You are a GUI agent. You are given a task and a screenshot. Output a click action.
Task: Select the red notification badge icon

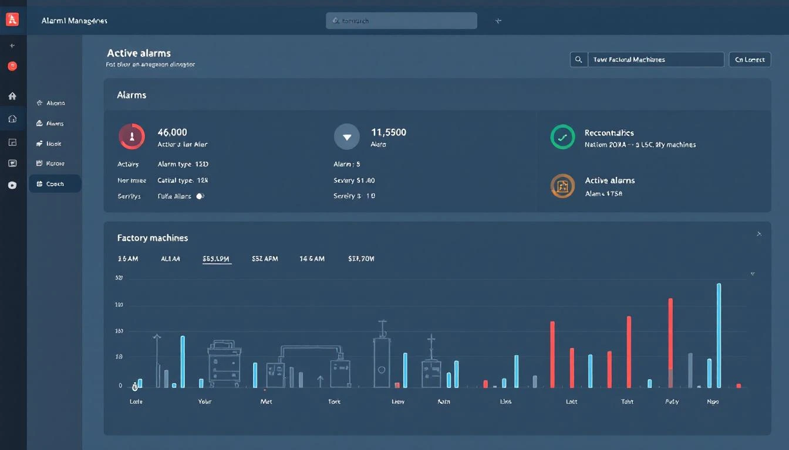pyautogui.click(x=12, y=66)
